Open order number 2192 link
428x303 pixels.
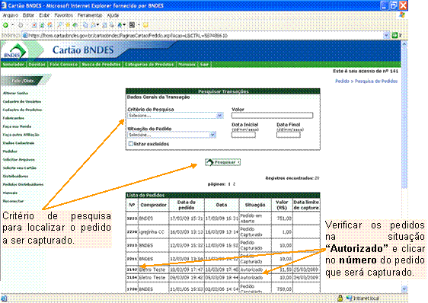132,270
